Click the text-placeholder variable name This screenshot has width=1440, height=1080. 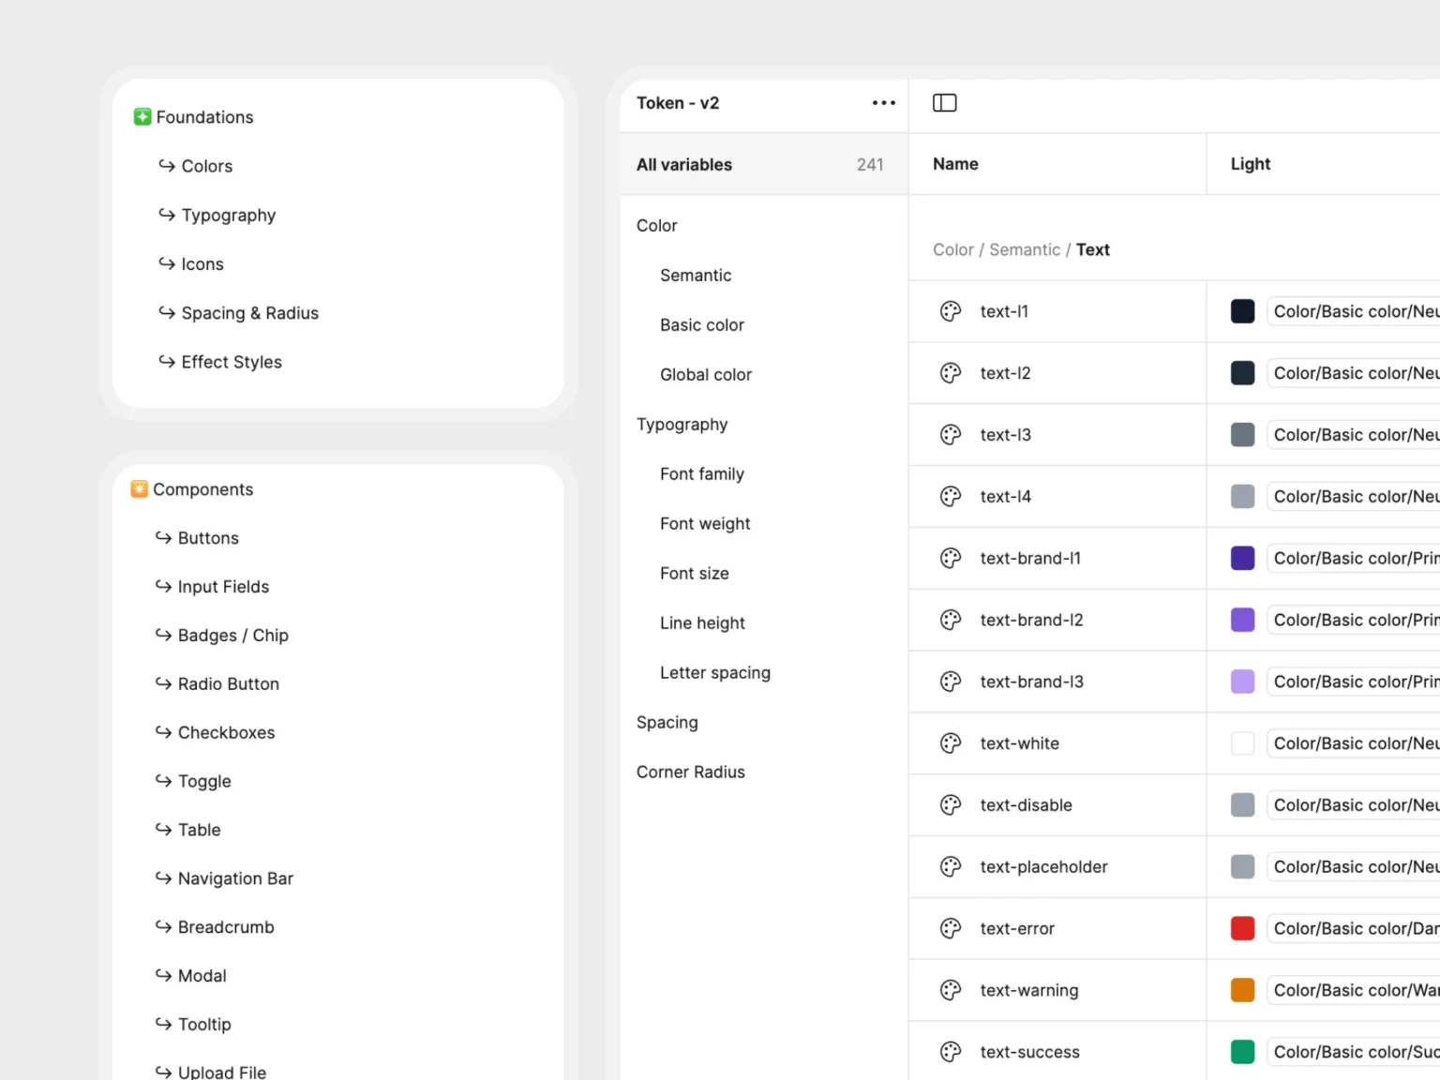pyautogui.click(x=1043, y=867)
